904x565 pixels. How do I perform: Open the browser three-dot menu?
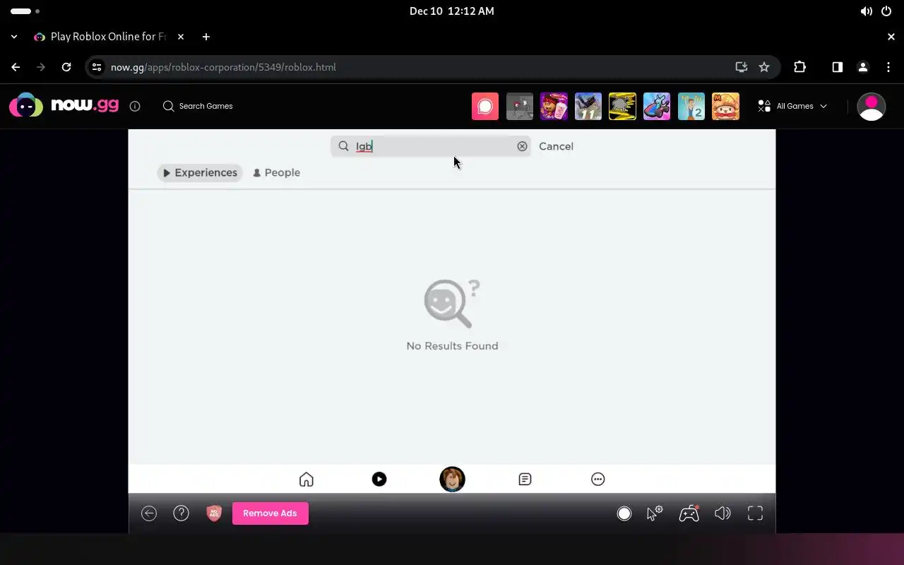888,67
